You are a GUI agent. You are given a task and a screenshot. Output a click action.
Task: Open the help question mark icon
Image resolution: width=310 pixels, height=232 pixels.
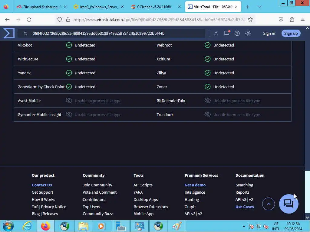click(237, 33)
